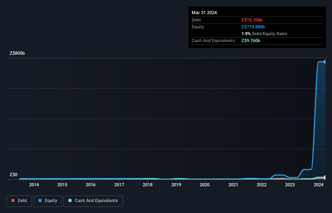Click the 2017 x-axis year label
Viewport: 332px width, 213px height.
coord(119,185)
